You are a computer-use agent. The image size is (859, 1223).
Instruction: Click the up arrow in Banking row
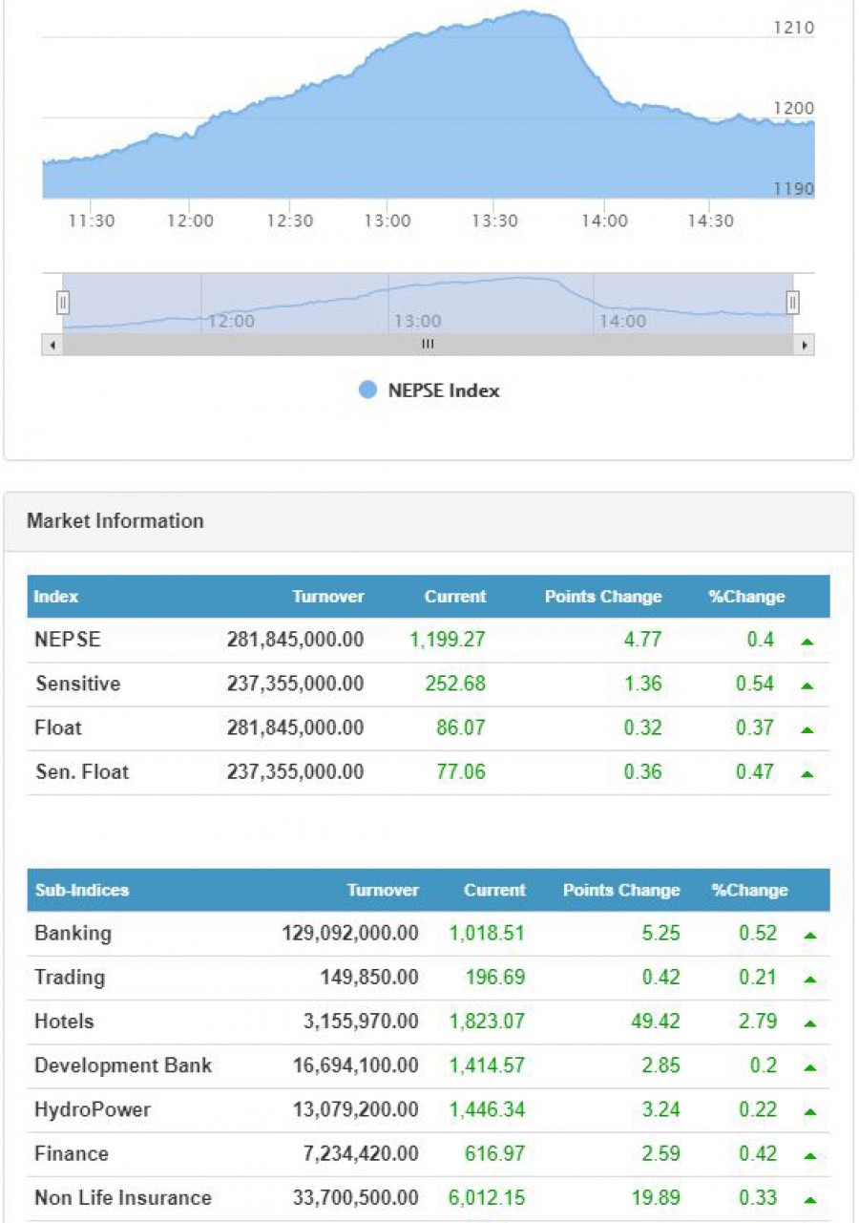(x=809, y=936)
